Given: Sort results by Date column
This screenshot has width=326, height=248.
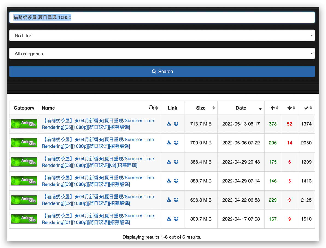Looking at the screenshot, I should point(241,108).
